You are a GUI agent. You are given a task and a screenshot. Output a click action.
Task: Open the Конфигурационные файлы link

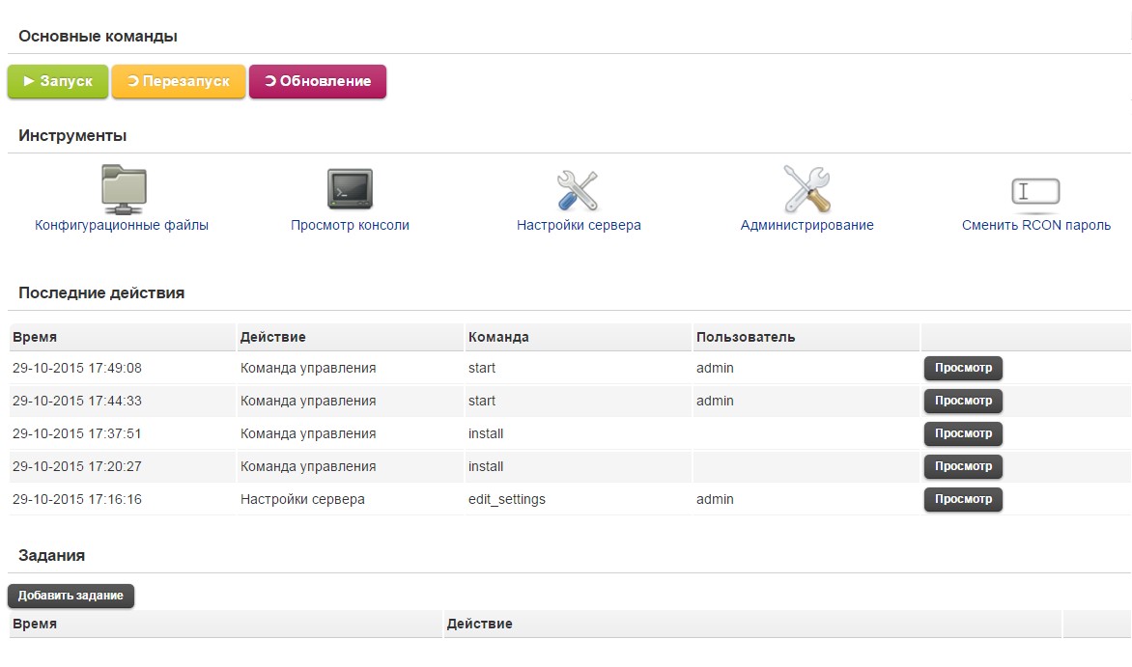[122, 225]
